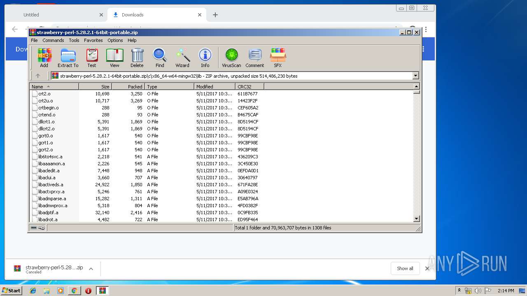Select the libactiveds.a file
The width and height of the screenshot is (527, 296).
(x=51, y=185)
